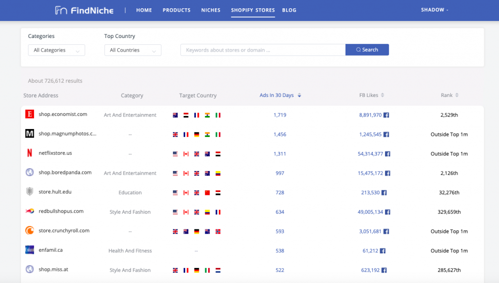Screen dimensions: 499x283
Task: Click Facebook icon next to 1,245,545 likes
Action: [386, 134]
